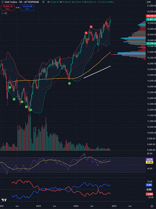Click the blue BUY 19,824.08 button

click(x=27, y=8)
